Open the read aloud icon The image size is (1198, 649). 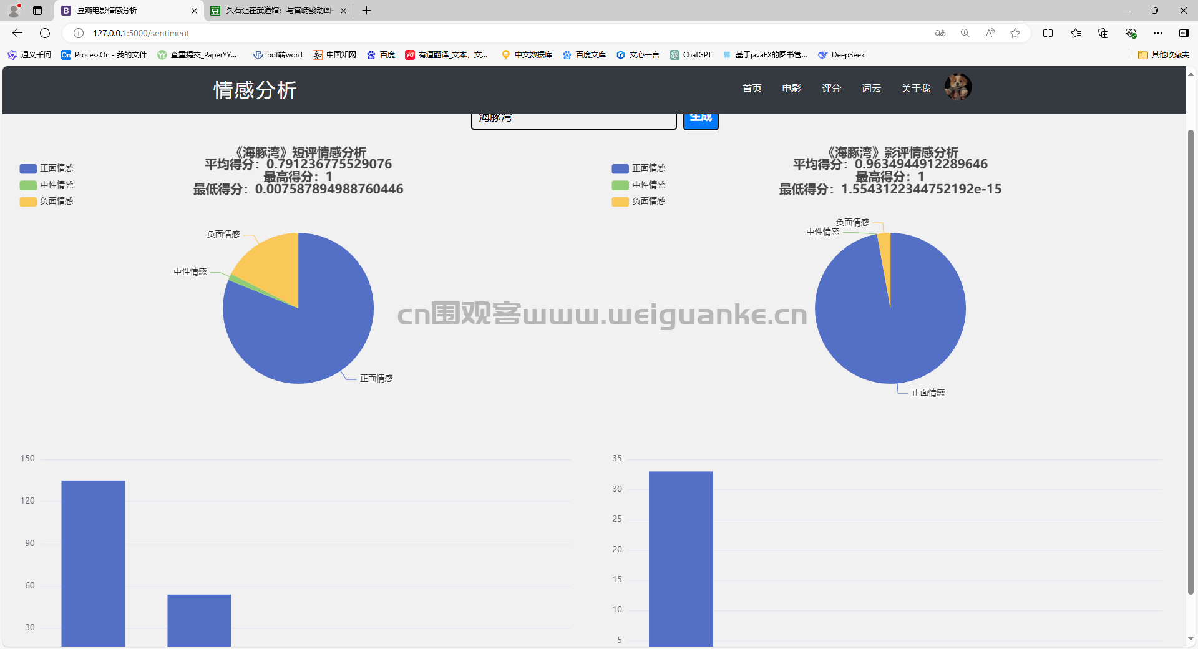(x=990, y=33)
